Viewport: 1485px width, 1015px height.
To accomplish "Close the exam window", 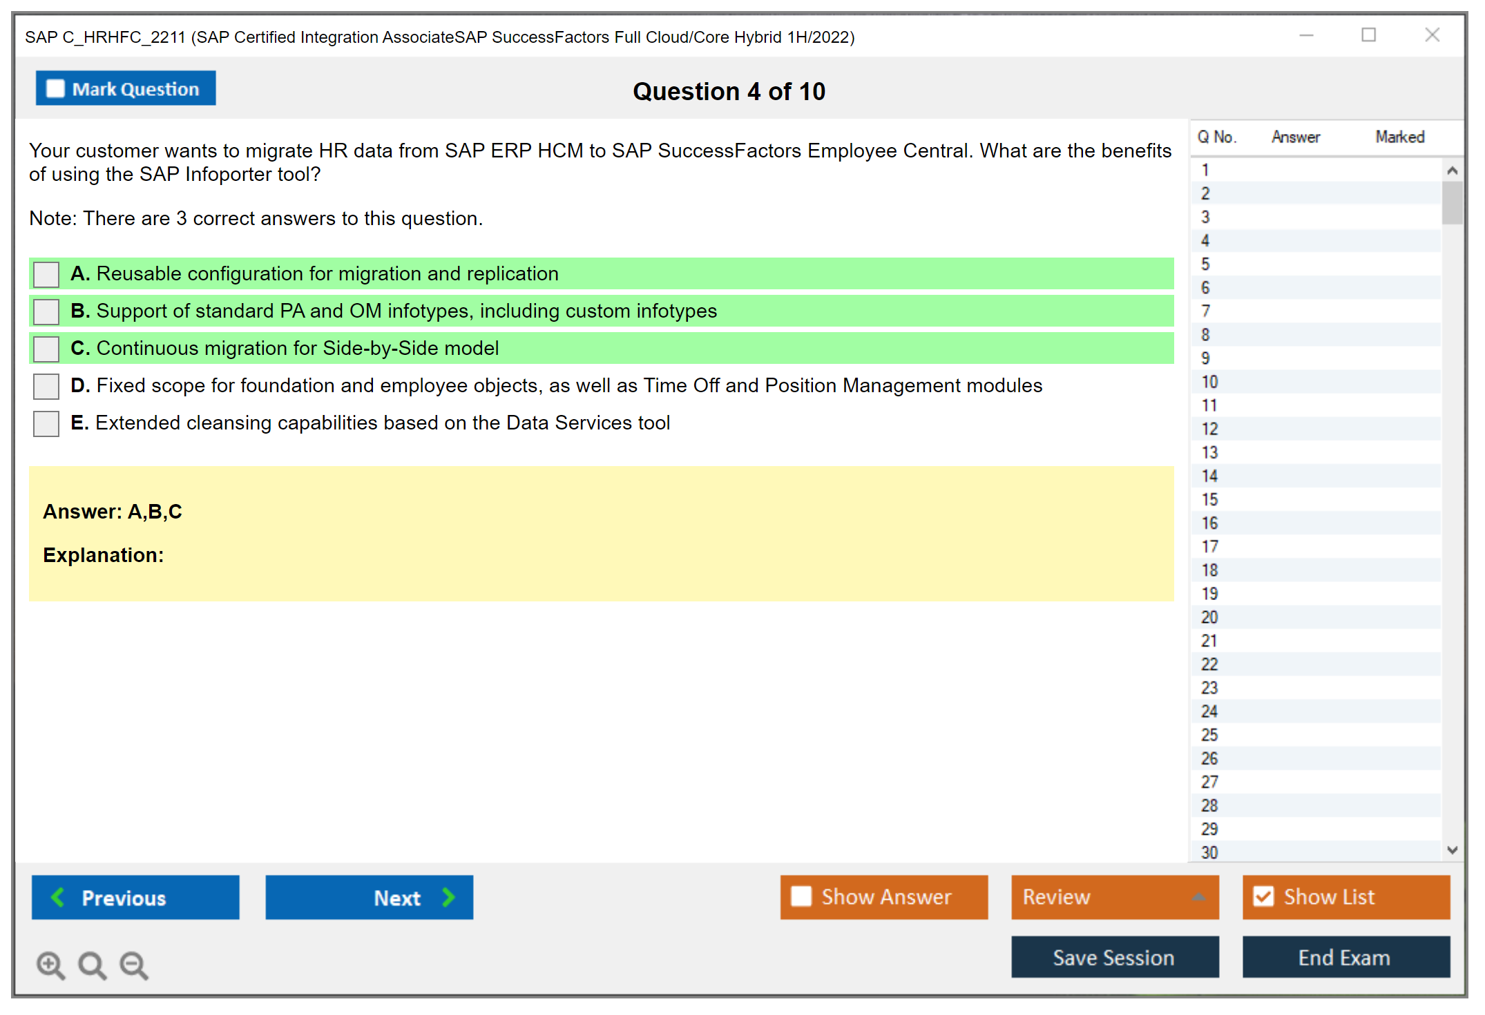I will (x=1432, y=35).
